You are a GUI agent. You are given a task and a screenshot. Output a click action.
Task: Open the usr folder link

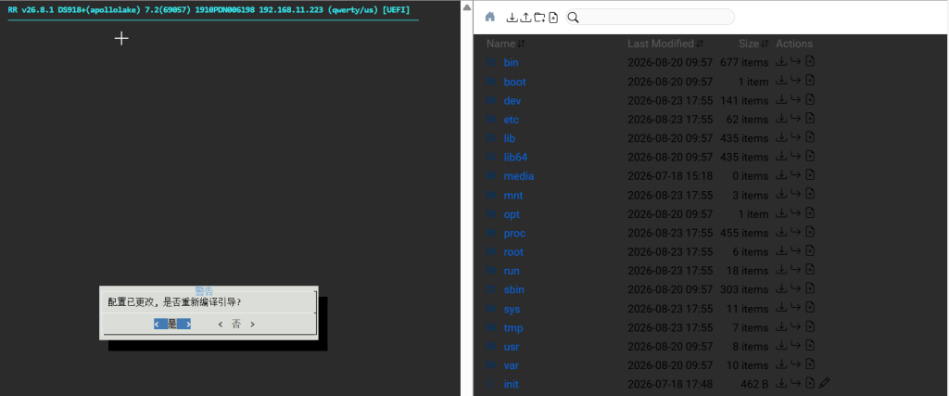[x=512, y=347]
